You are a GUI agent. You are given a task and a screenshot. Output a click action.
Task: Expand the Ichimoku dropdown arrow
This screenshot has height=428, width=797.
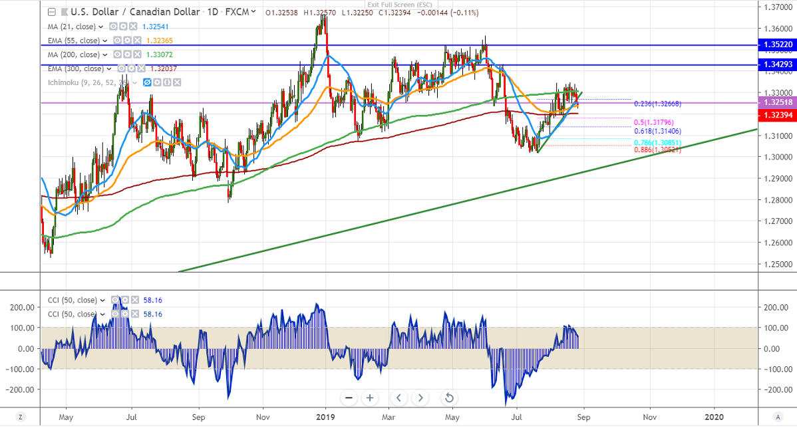pos(134,83)
